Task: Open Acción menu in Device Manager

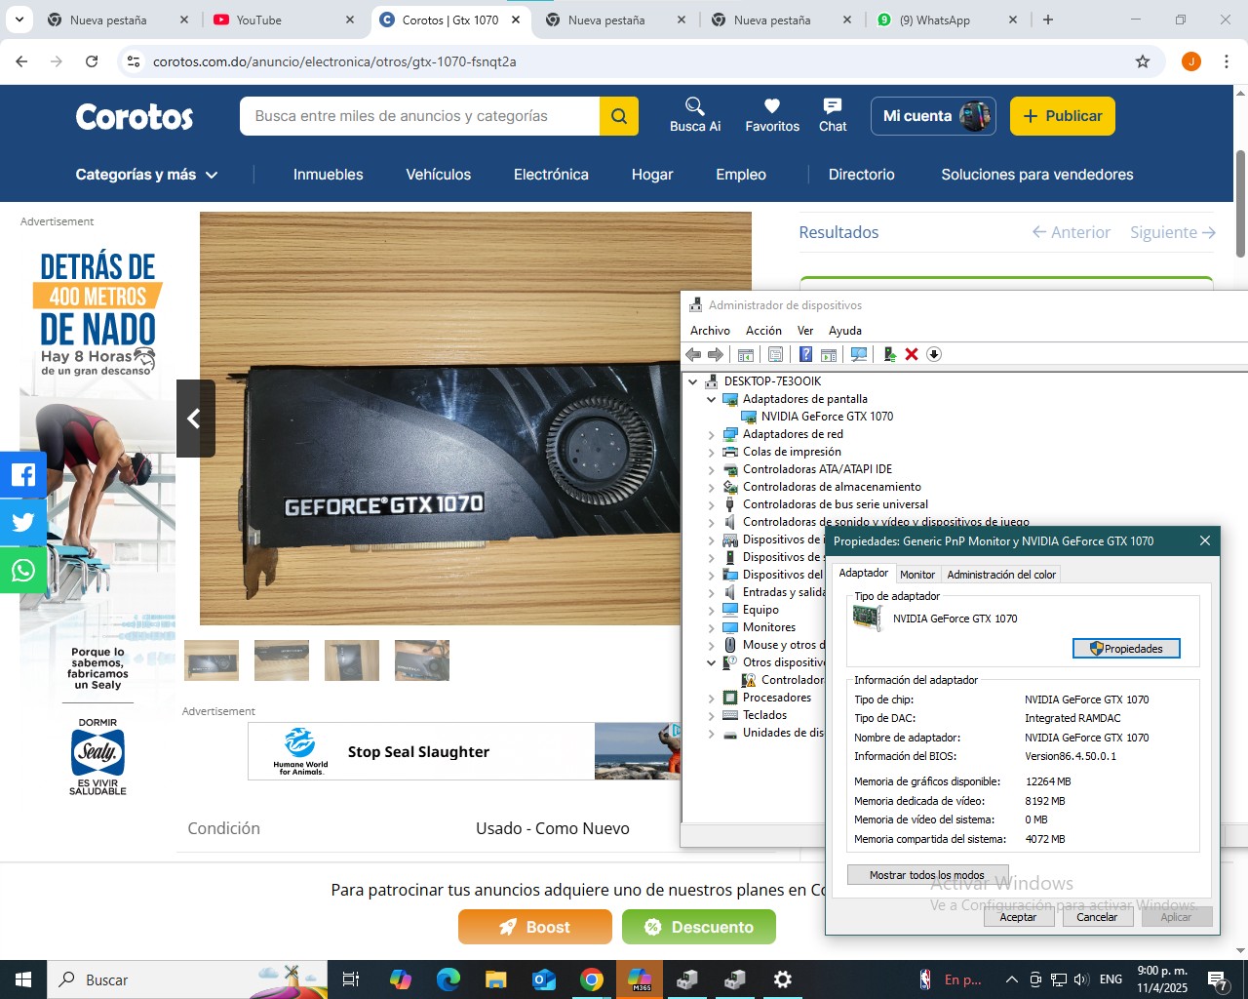Action: coord(763,331)
